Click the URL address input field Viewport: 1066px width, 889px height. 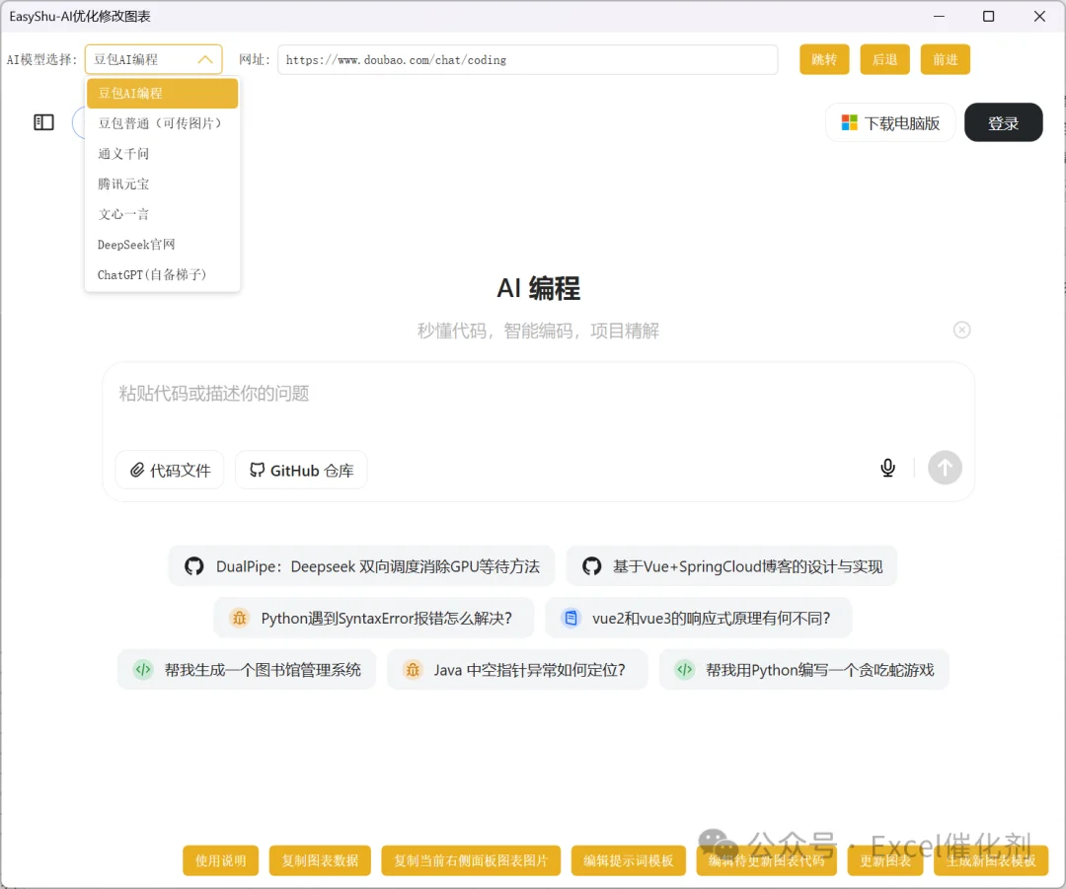(527, 60)
